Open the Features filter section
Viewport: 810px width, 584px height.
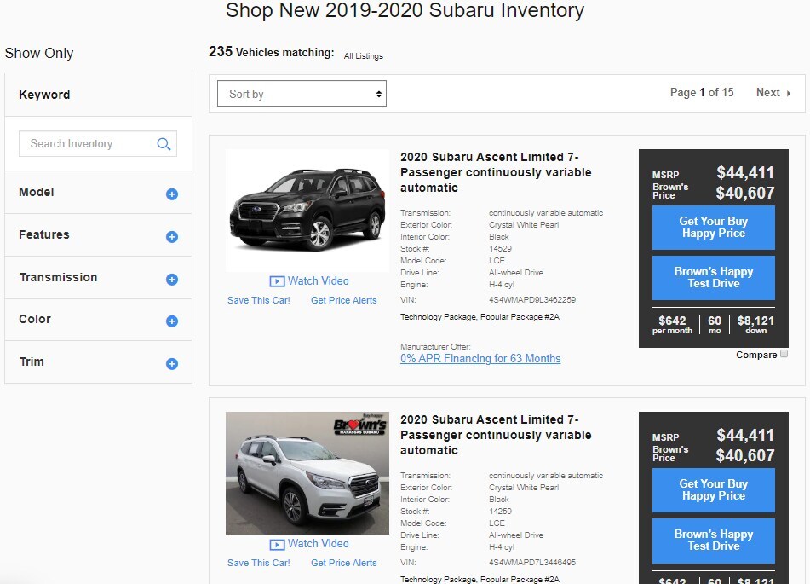point(98,234)
